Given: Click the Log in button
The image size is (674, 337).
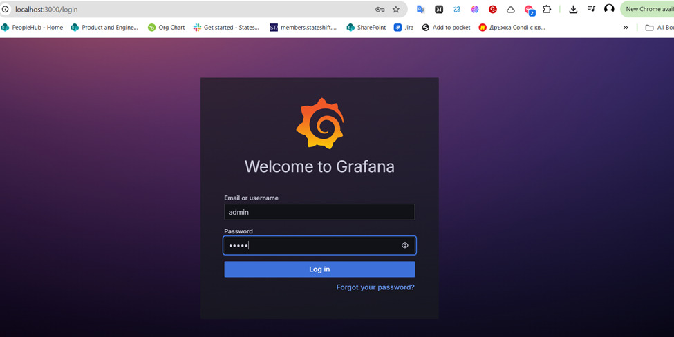Looking at the screenshot, I should (x=319, y=269).
